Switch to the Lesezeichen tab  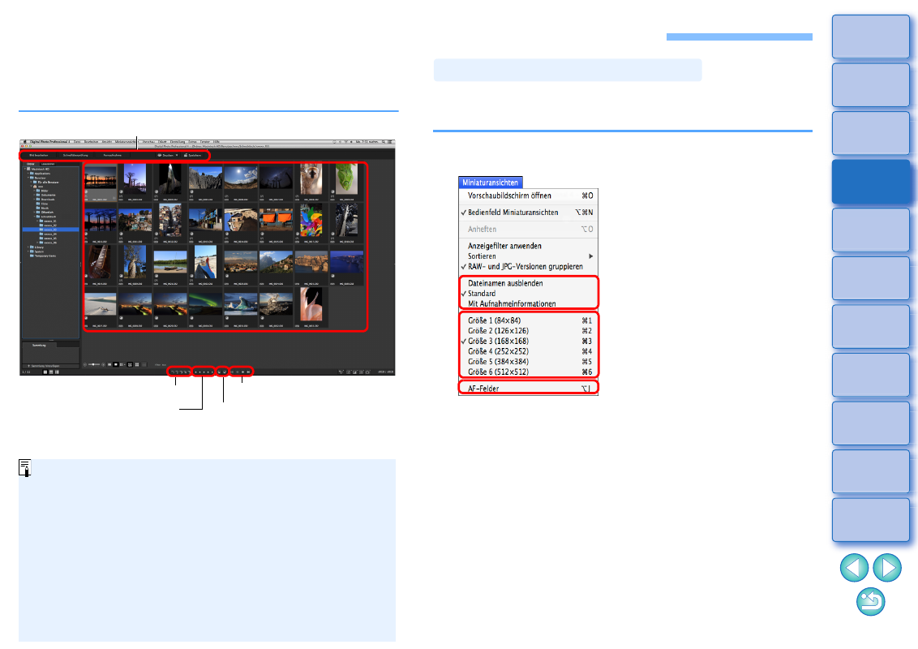click(47, 164)
